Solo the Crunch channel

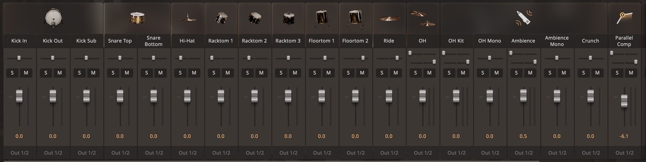pos(583,73)
